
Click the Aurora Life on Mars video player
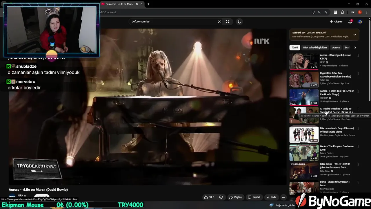[x=148, y=107]
